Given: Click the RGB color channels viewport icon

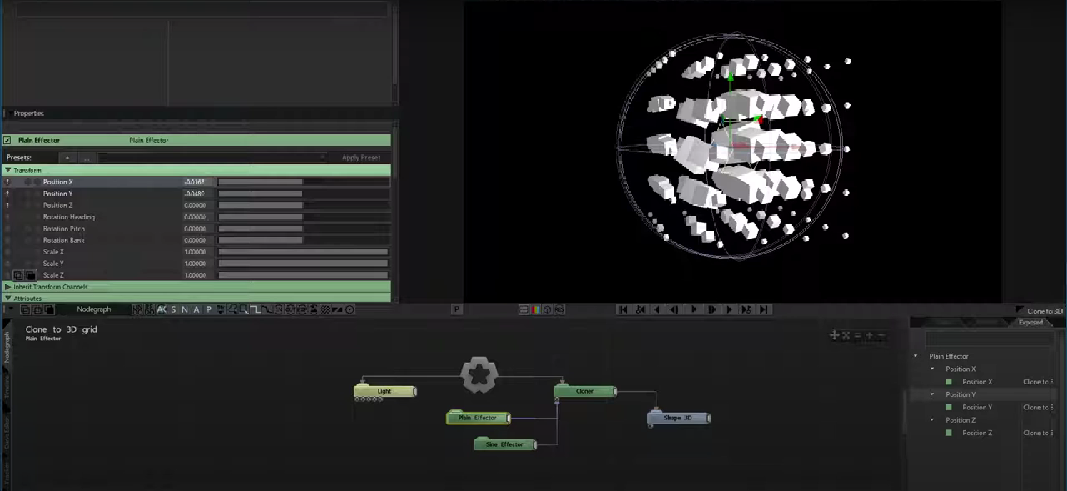Looking at the screenshot, I should point(536,310).
